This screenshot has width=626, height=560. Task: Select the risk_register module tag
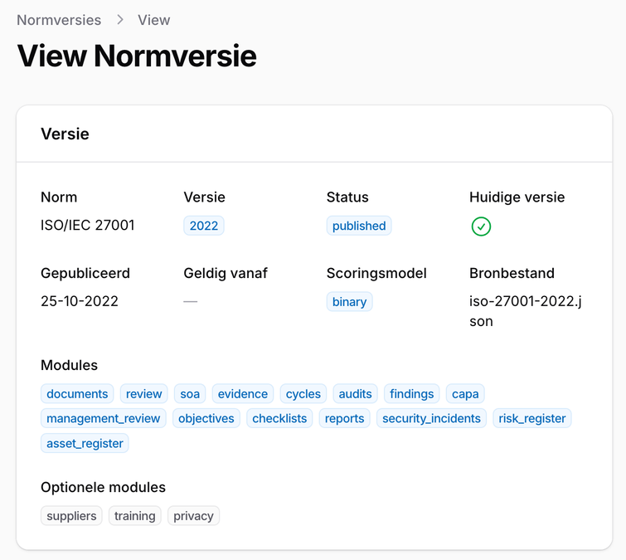tap(531, 418)
